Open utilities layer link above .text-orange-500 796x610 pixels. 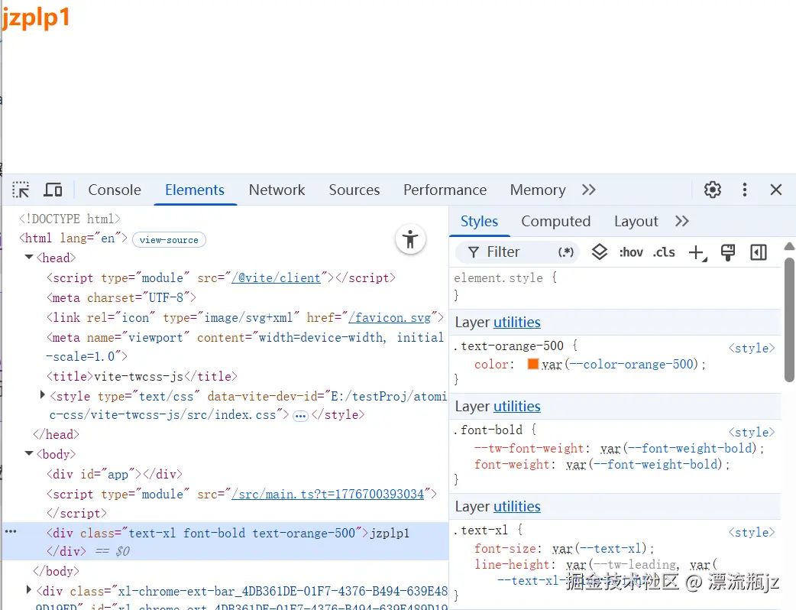coord(517,323)
